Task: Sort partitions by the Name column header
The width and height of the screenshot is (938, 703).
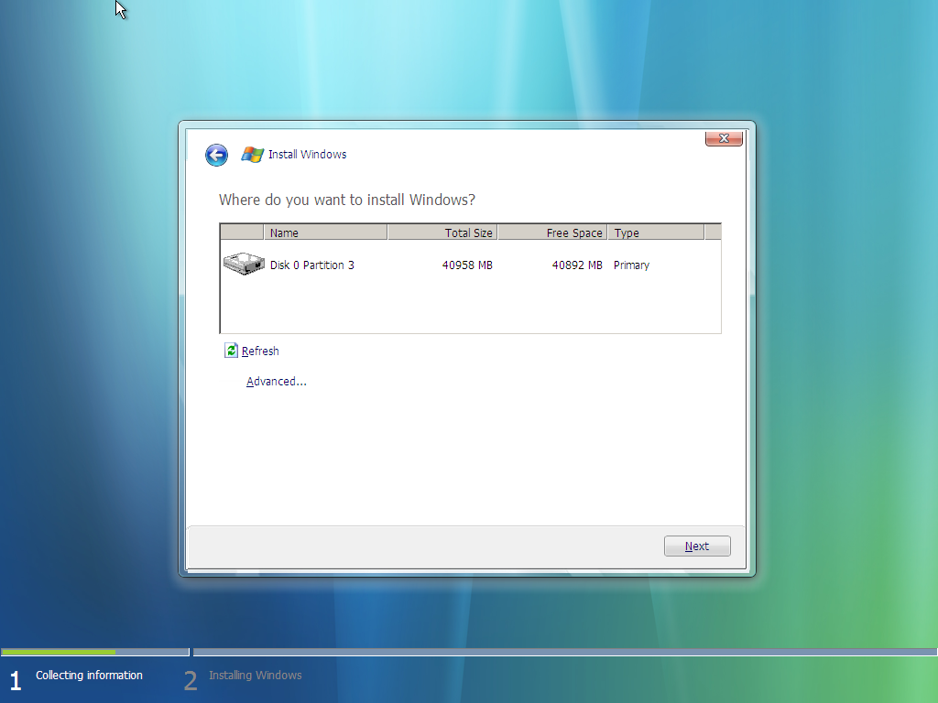Action: (x=325, y=233)
